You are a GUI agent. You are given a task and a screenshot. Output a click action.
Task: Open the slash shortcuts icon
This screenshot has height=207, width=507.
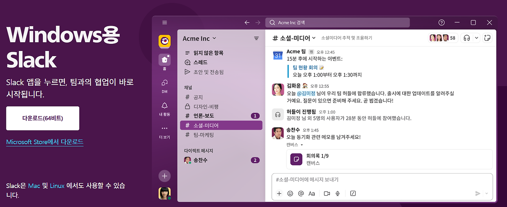click(x=353, y=193)
